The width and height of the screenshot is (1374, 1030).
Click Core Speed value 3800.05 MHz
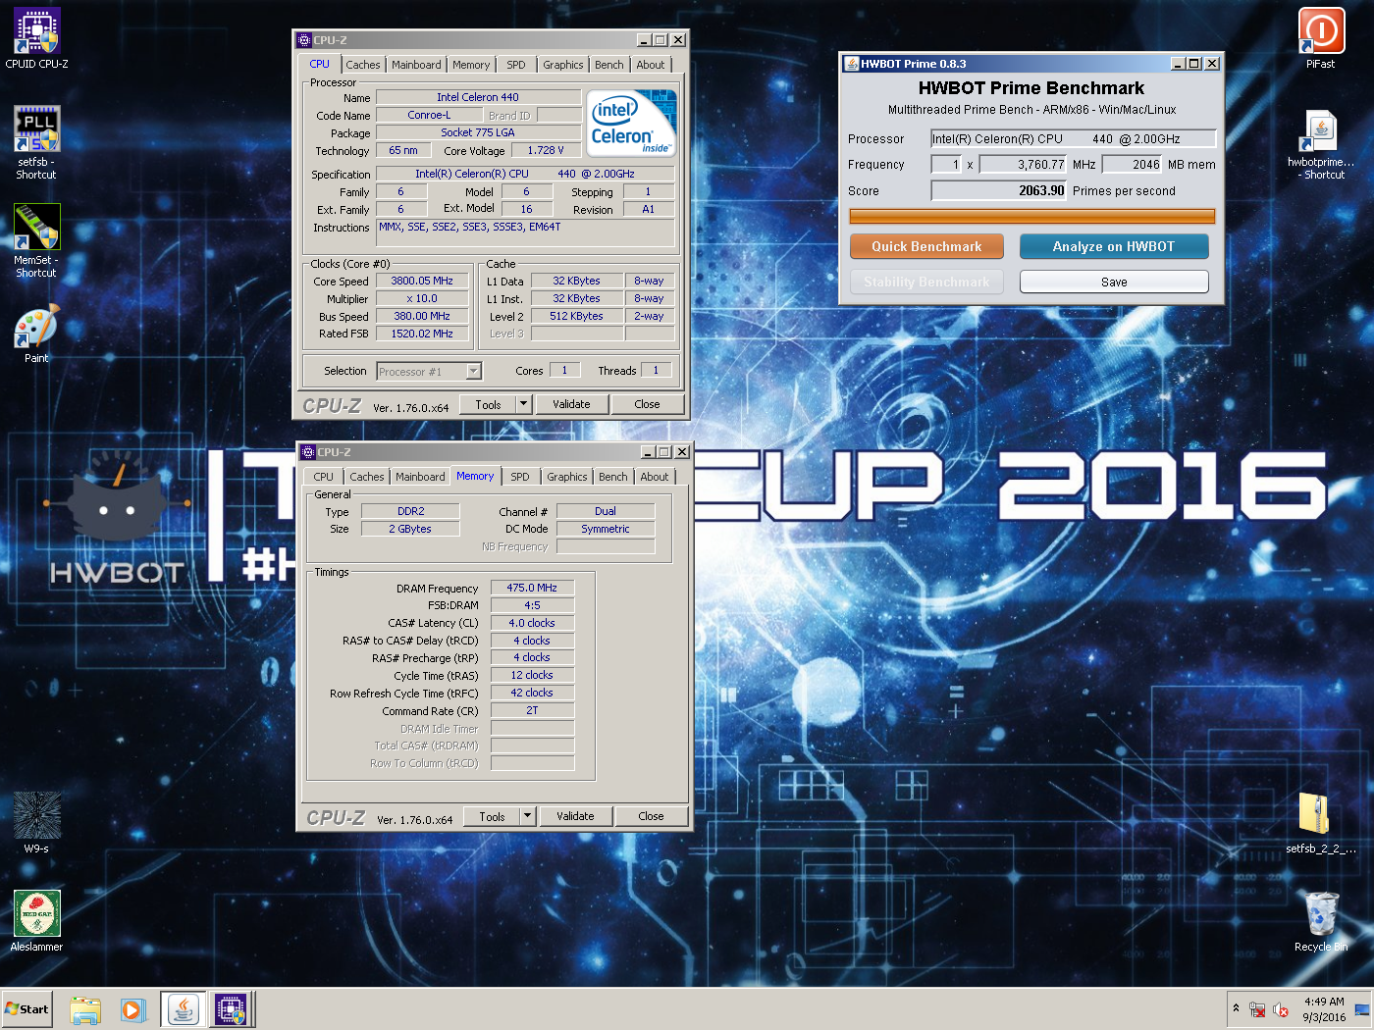(x=422, y=281)
